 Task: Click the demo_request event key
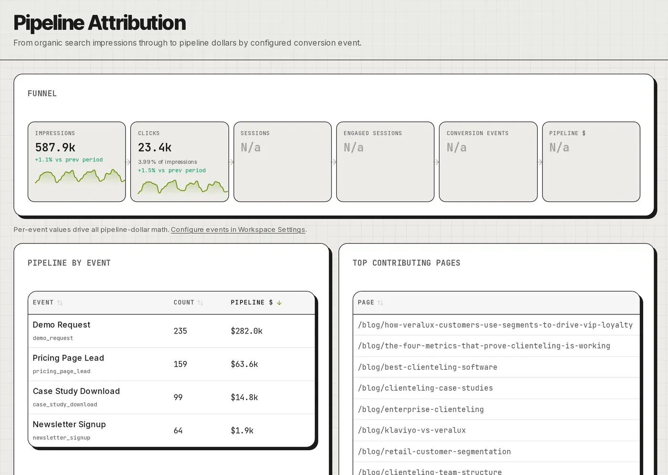pyautogui.click(x=53, y=338)
